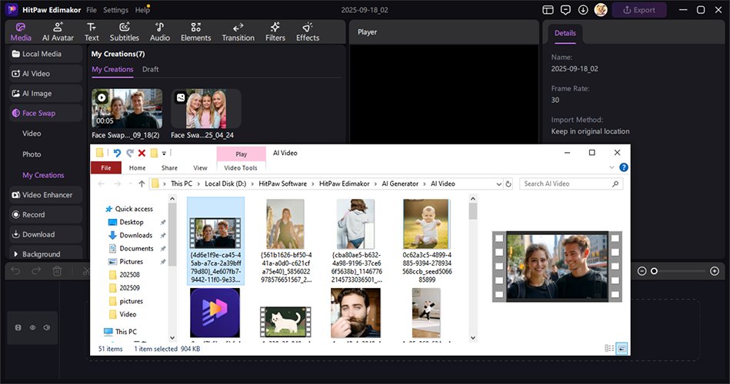This screenshot has width=730, height=384.
Task: Open the Transition tool
Action: pyautogui.click(x=238, y=31)
